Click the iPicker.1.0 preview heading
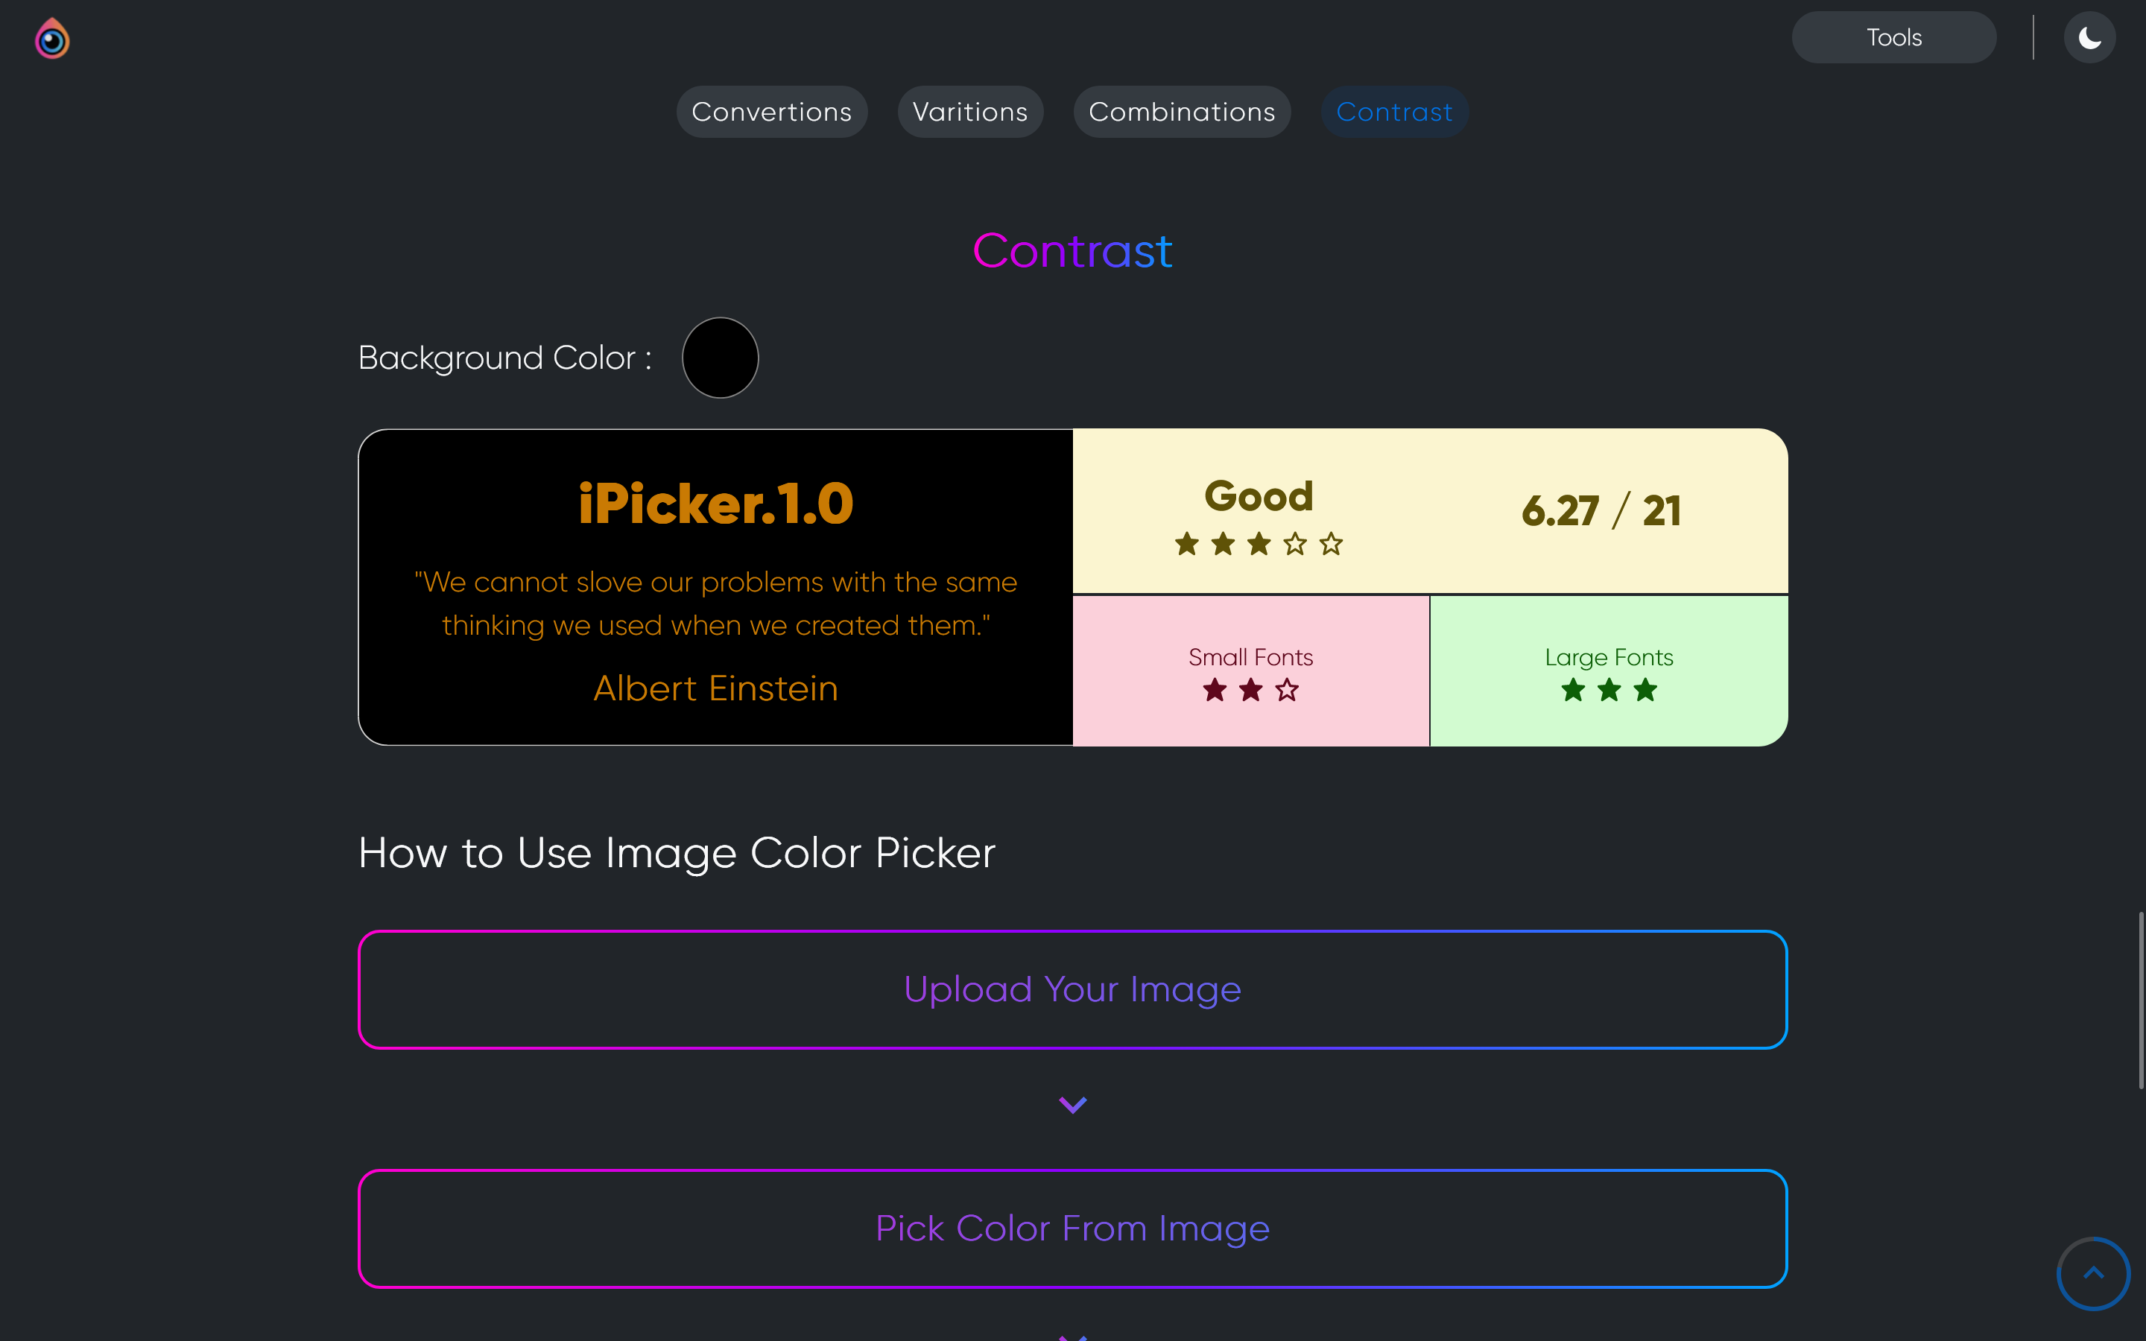The width and height of the screenshot is (2146, 1341). [x=715, y=504]
